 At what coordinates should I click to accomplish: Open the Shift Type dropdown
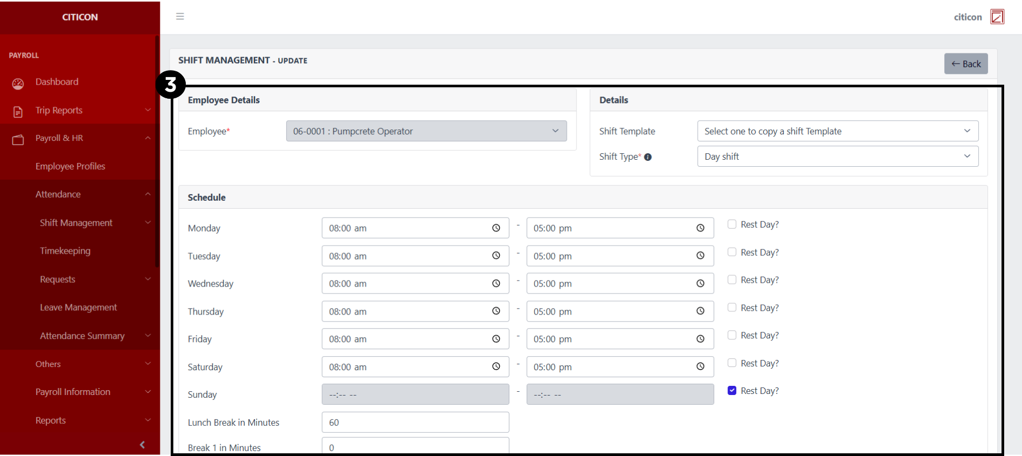(x=837, y=156)
